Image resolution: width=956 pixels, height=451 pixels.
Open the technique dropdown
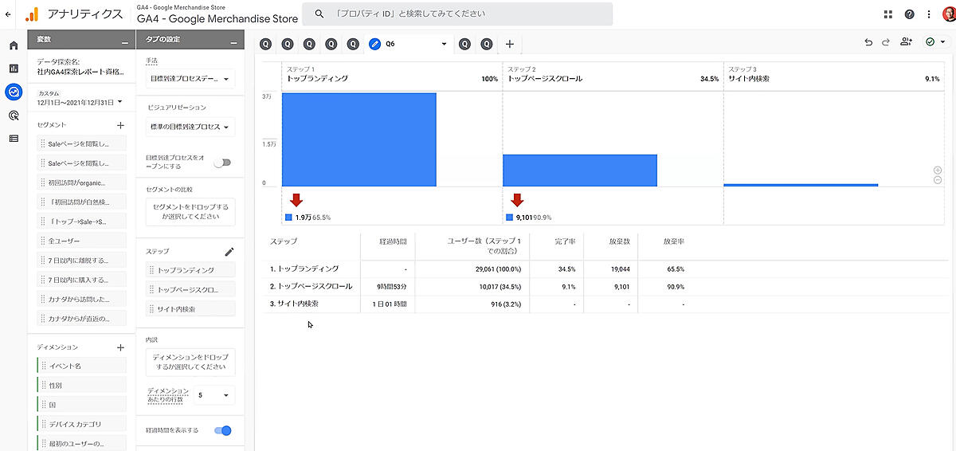(x=190, y=79)
